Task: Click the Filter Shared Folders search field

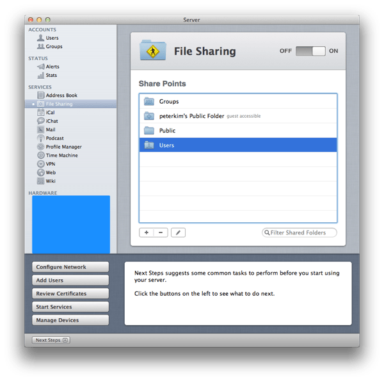Action: coord(300,232)
